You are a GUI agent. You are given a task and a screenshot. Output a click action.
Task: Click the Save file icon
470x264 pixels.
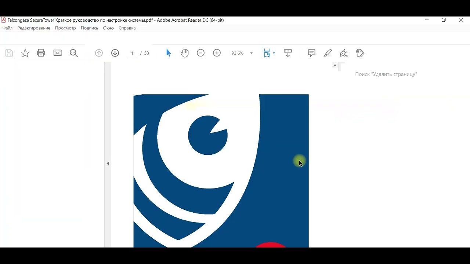(9, 53)
